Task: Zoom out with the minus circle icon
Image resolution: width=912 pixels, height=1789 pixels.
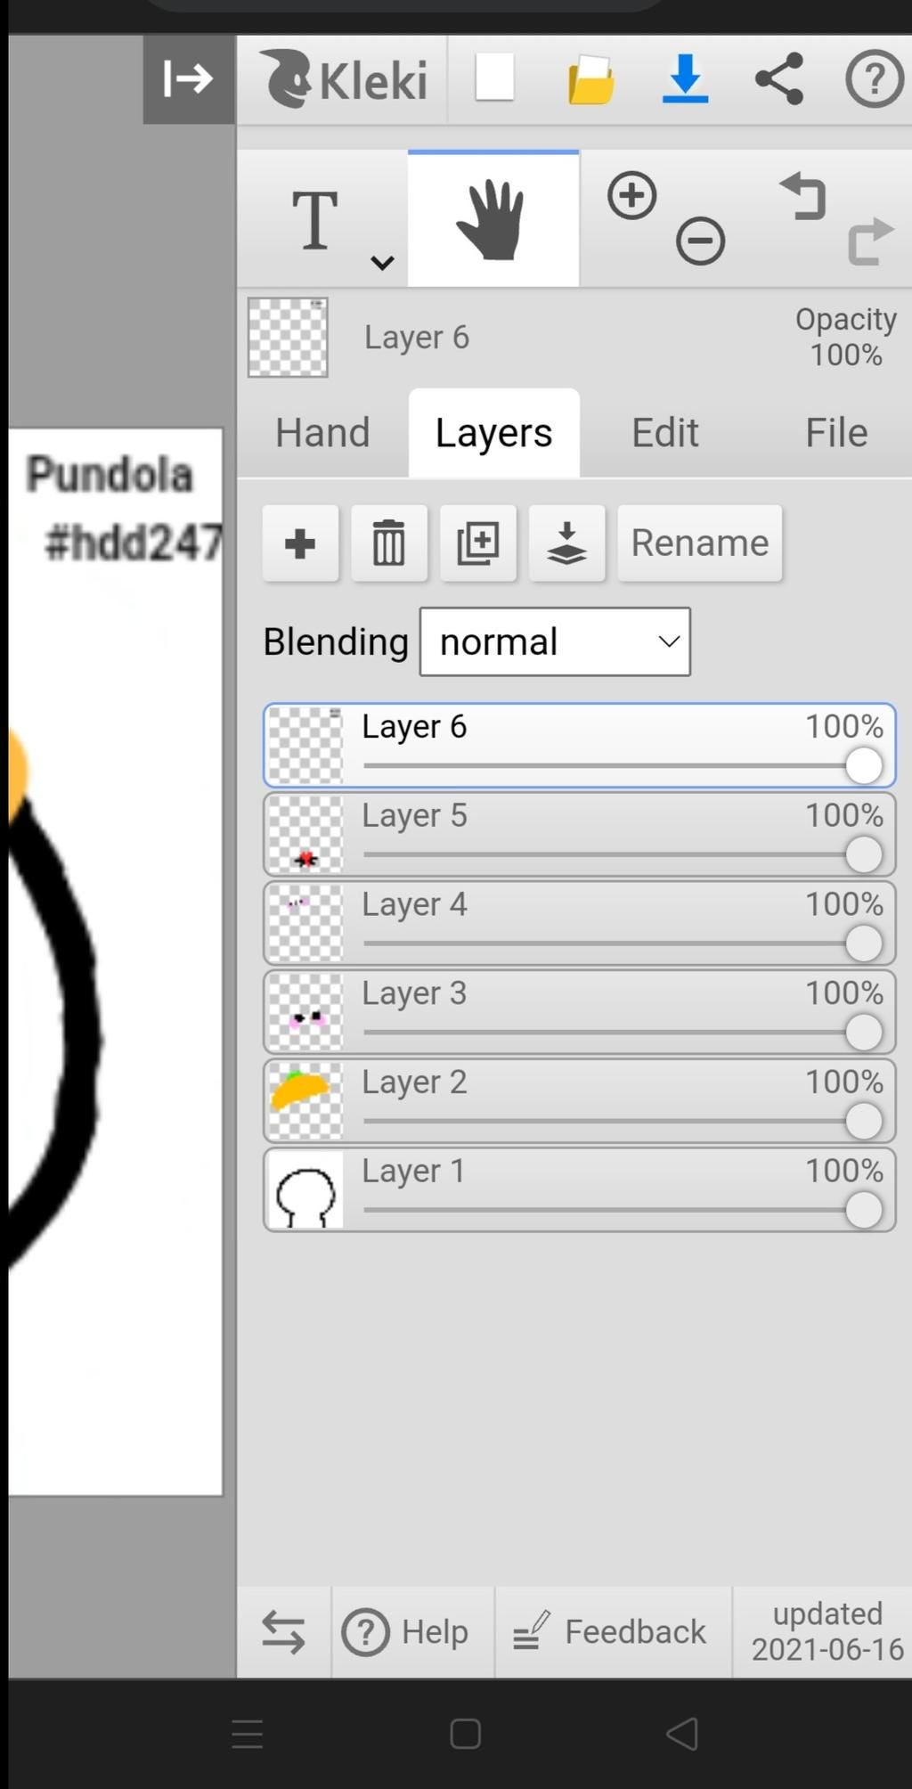Action: [700, 241]
